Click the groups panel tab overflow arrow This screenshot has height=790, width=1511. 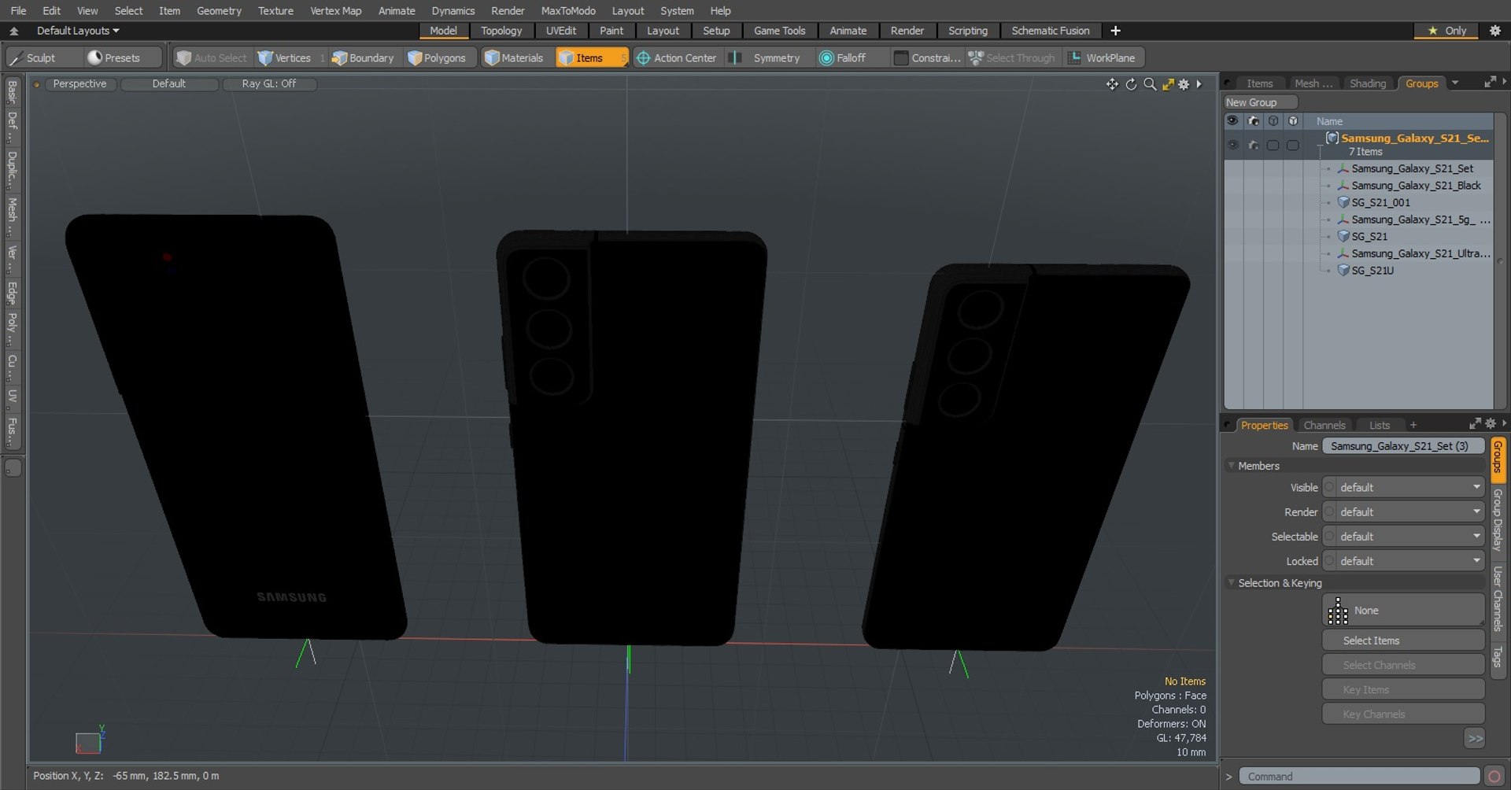(1455, 83)
